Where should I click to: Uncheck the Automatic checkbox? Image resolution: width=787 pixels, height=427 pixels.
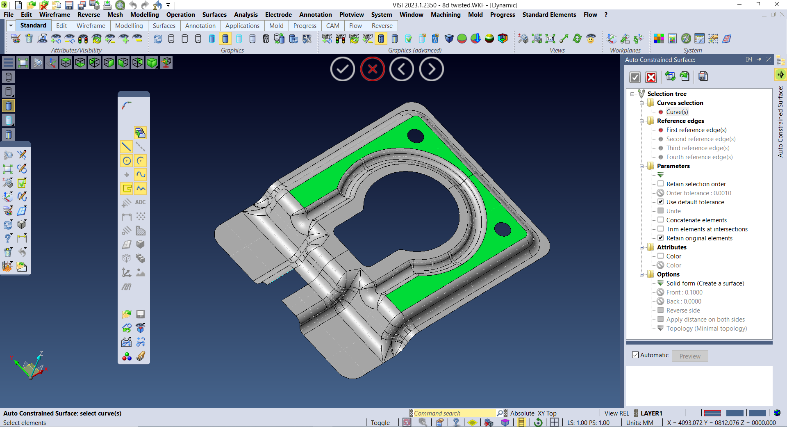635,355
